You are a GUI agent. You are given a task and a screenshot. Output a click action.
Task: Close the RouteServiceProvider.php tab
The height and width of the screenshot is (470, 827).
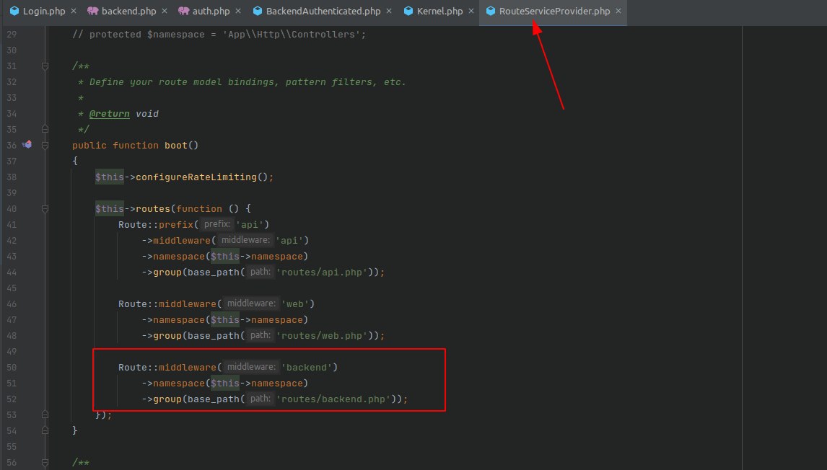coord(618,11)
